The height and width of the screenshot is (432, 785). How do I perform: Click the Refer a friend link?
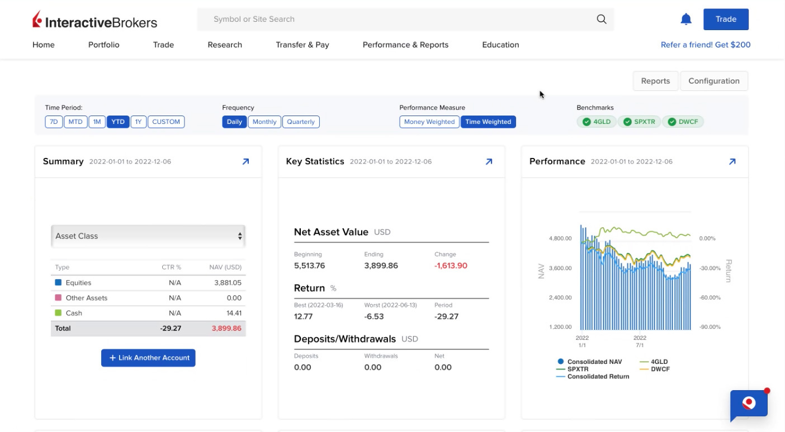pos(706,44)
